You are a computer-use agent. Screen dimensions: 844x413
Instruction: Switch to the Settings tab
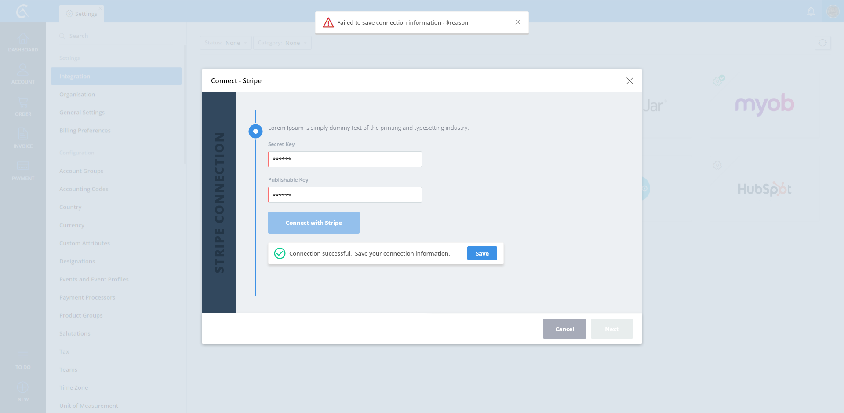pos(82,14)
